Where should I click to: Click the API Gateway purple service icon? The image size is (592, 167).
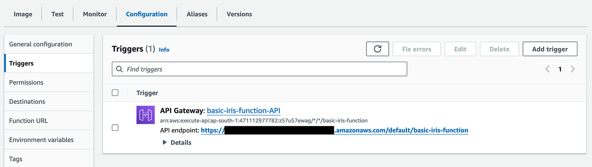click(x=146, y=115)
